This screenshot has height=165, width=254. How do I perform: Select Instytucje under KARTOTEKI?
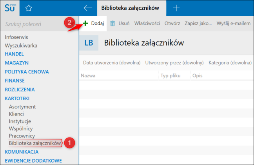tap(20, 121)
